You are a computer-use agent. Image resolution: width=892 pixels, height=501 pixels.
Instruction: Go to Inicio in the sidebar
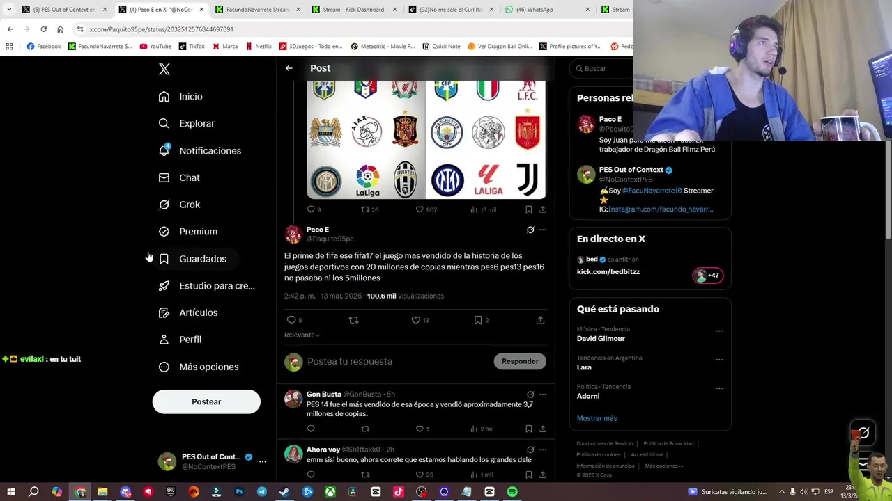tap(181, 97)
